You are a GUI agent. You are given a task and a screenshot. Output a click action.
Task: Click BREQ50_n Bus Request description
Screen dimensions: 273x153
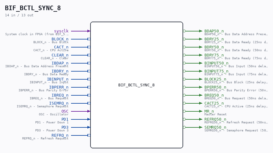coord(236,98)
